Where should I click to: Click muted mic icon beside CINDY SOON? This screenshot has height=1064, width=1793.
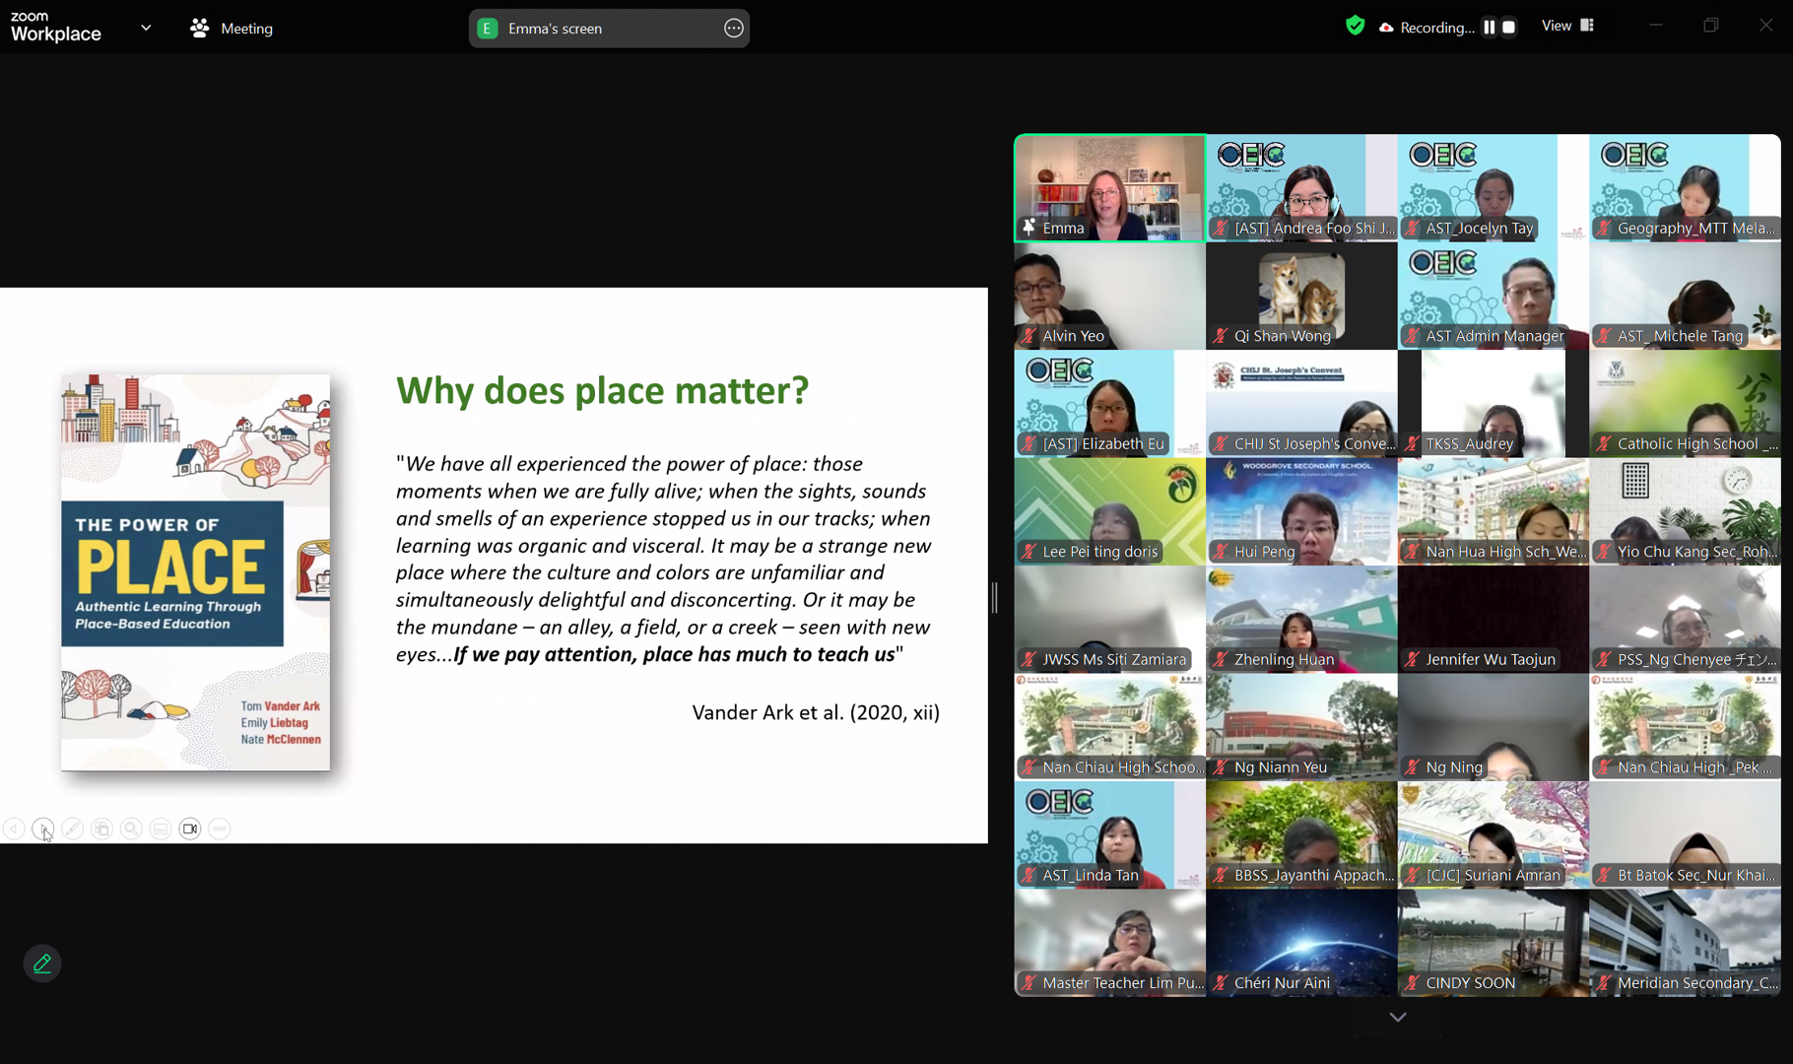click(x=1413, y=983)
